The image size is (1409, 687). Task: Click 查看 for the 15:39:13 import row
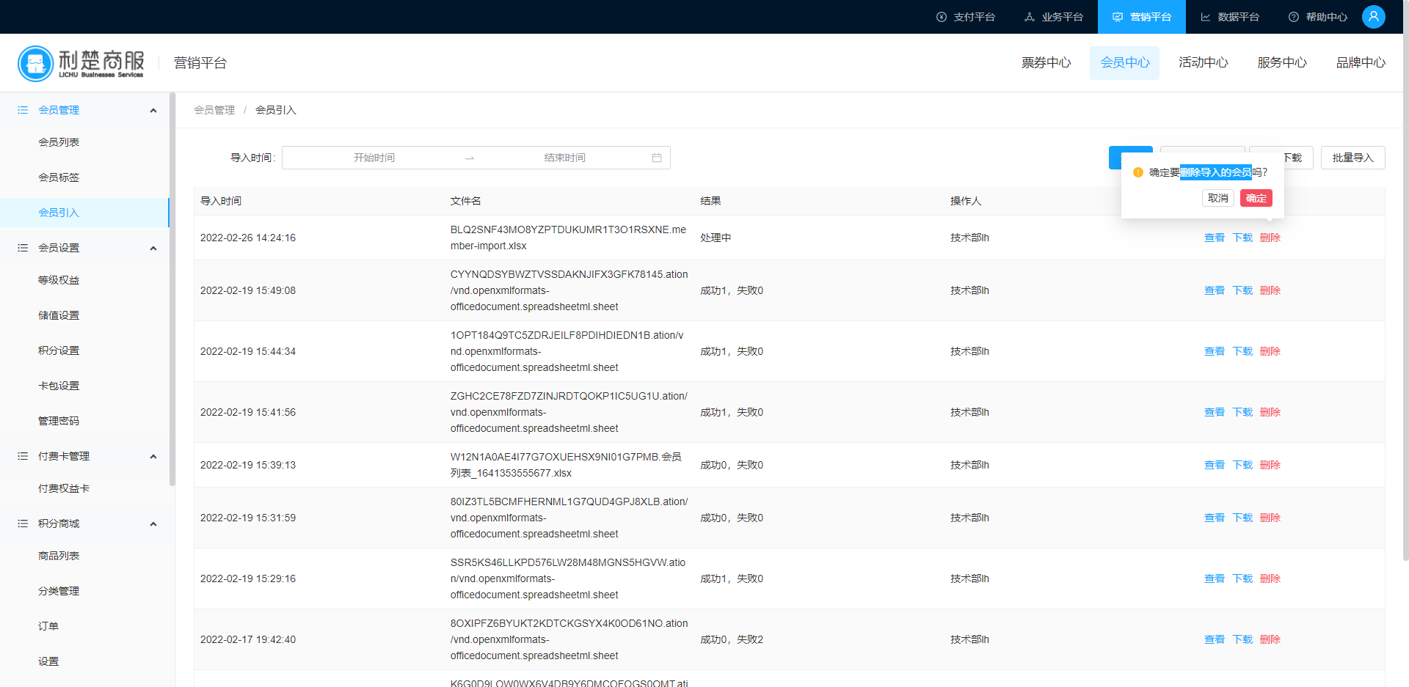[x=1215, y=465]
